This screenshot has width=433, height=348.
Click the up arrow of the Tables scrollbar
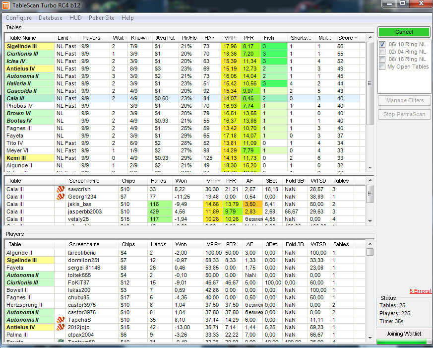click(370, 46)
